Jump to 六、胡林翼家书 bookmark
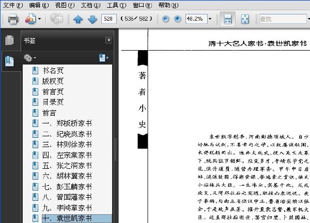This screenshot has width=310, height=223. [67, 176]
